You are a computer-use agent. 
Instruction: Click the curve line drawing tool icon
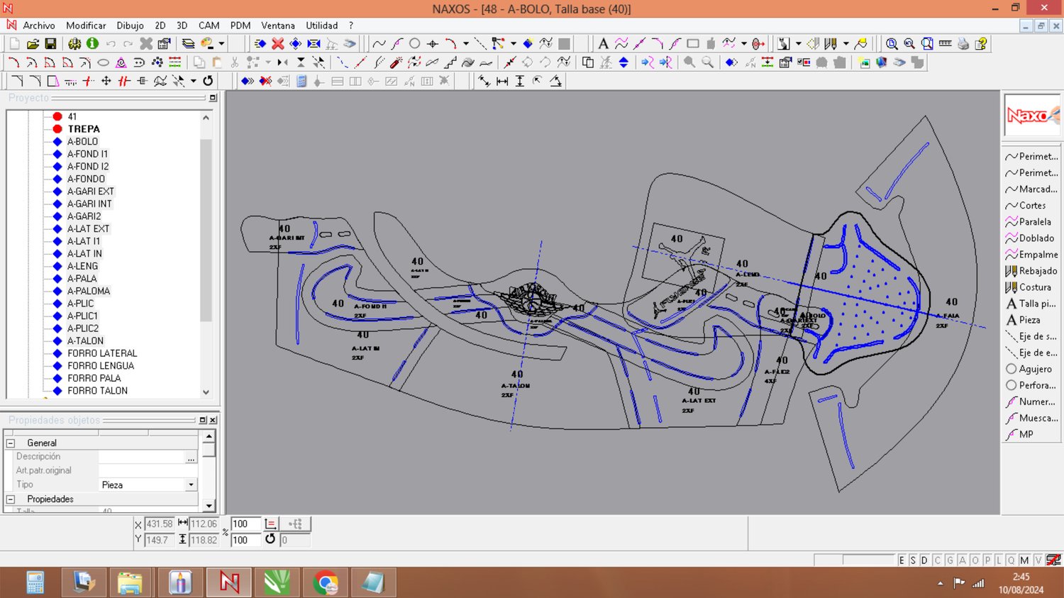point(379,44)
